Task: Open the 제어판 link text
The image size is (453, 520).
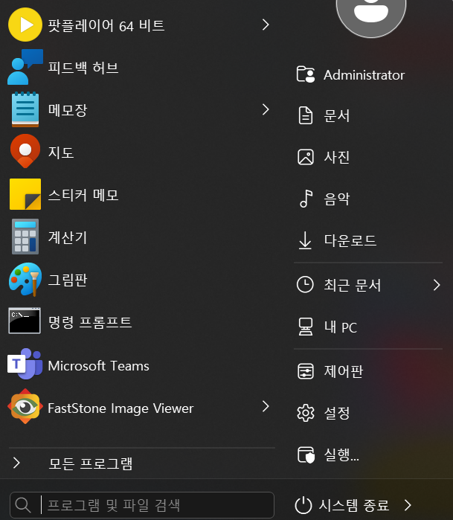Action: (344, 371)
